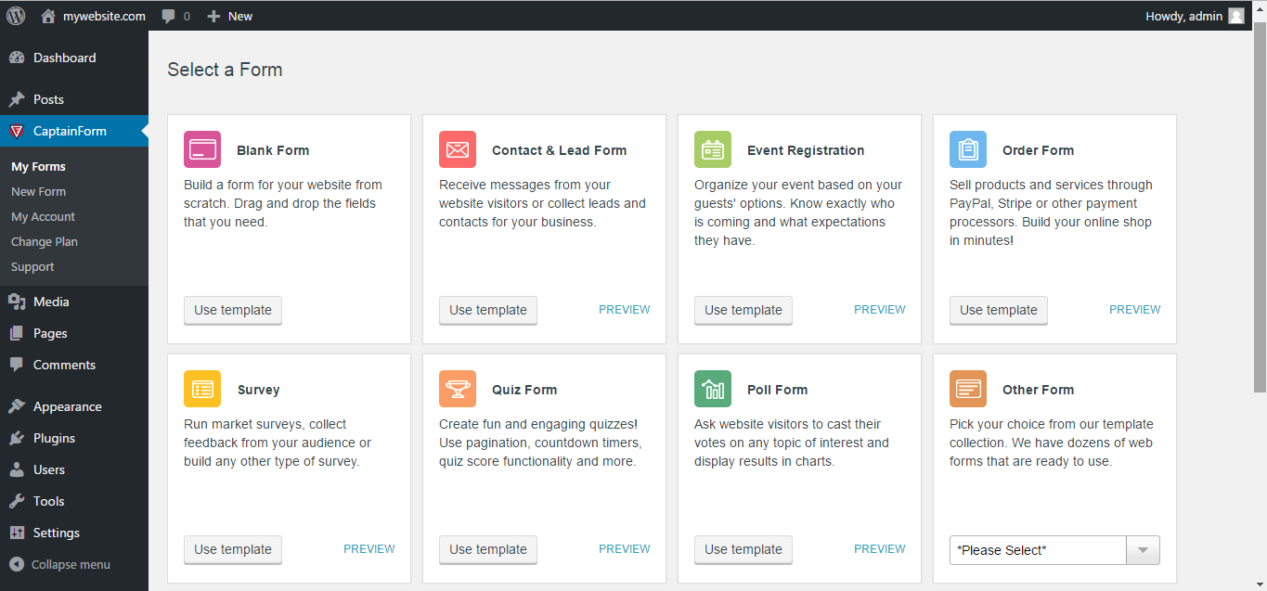Image resolution: width=1267 pixels, height=591 pixels.
Task: Use template for Poll Form
Action: [743, 549]
